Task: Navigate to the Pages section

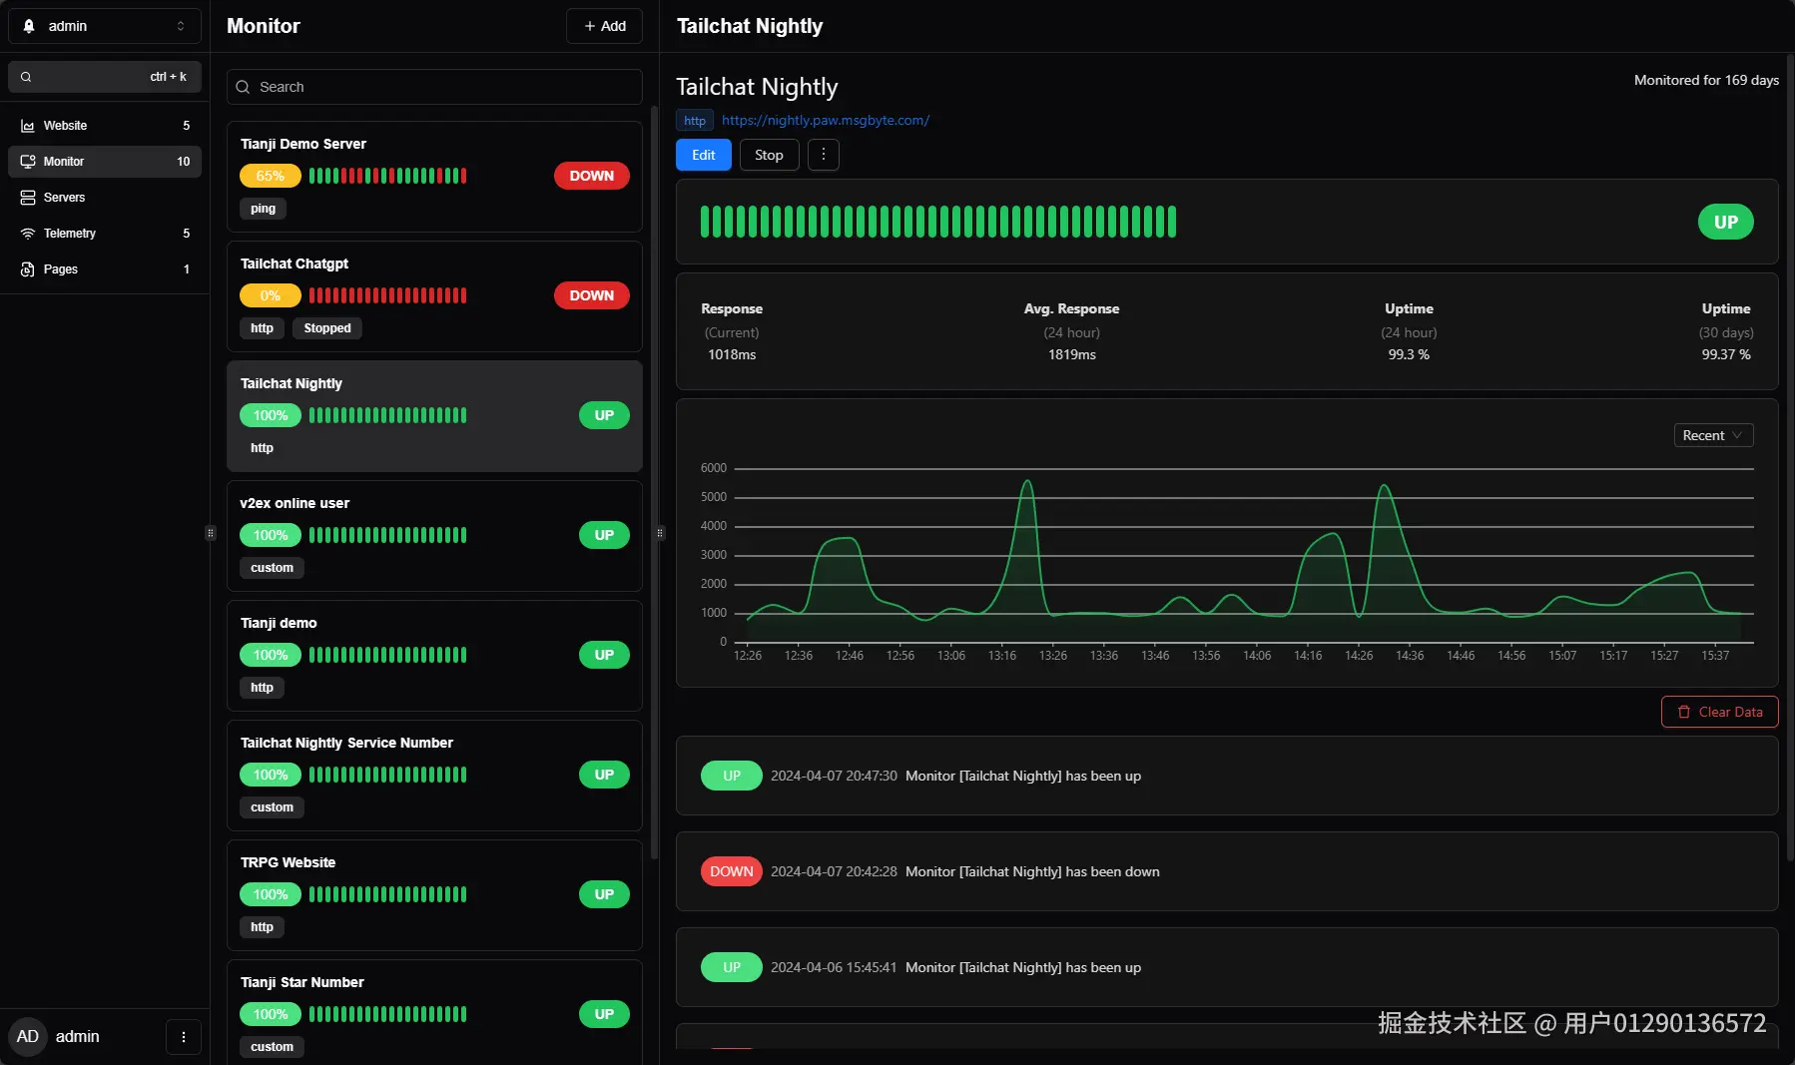Action: [x=105, y=269]
